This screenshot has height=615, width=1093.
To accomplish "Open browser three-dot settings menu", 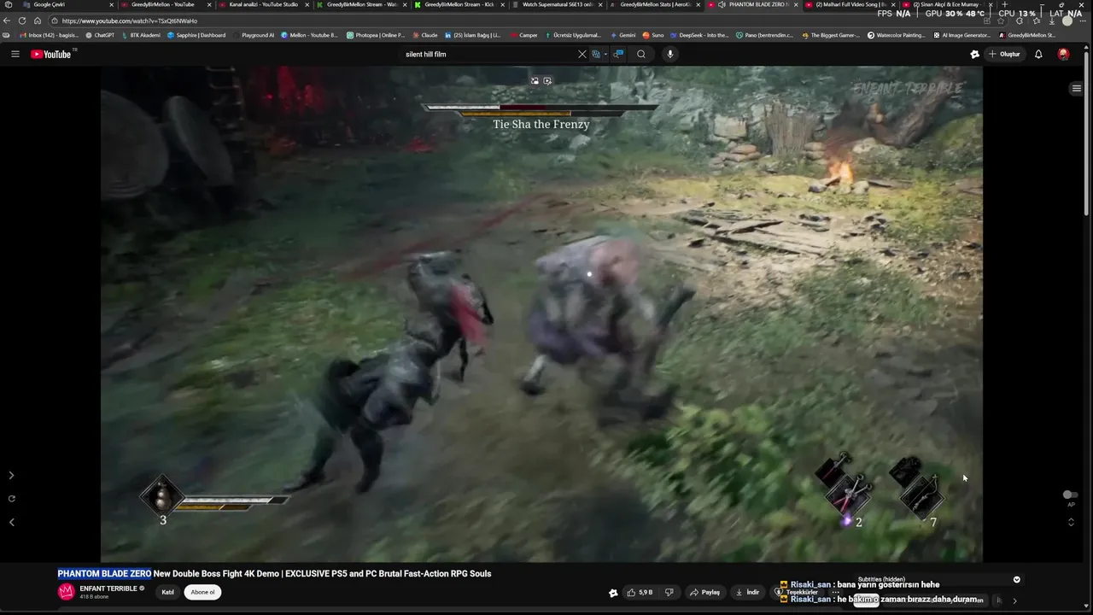I will [x=1083, y=20].
